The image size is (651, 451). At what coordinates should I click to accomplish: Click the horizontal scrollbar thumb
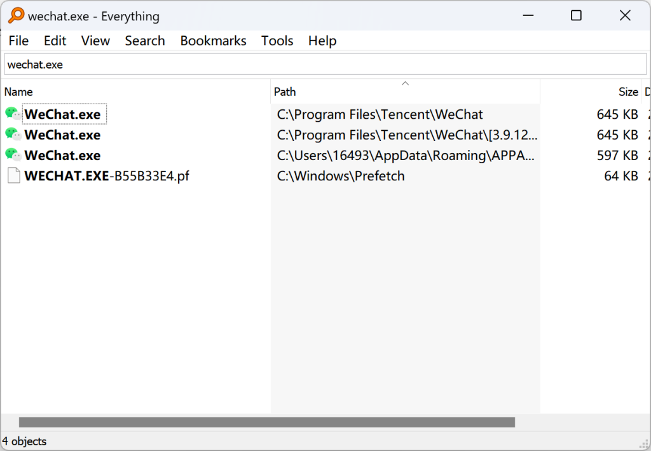pos(267,422)
